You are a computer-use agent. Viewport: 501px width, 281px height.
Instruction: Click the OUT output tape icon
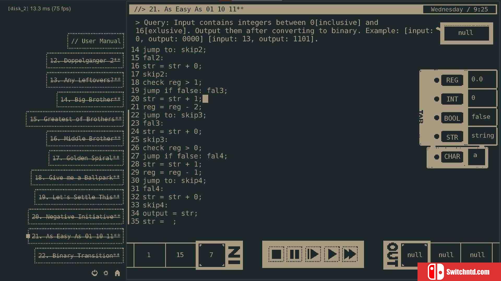tap(393, 255)
